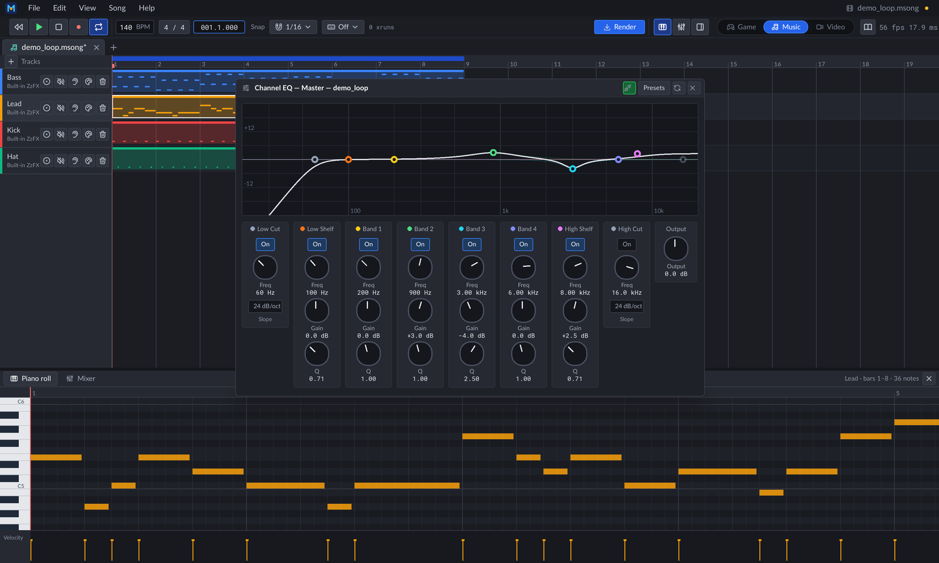This screenshot has width=939, height=563.
Task: Toggle the loop playback button
Action: point(99,27)
